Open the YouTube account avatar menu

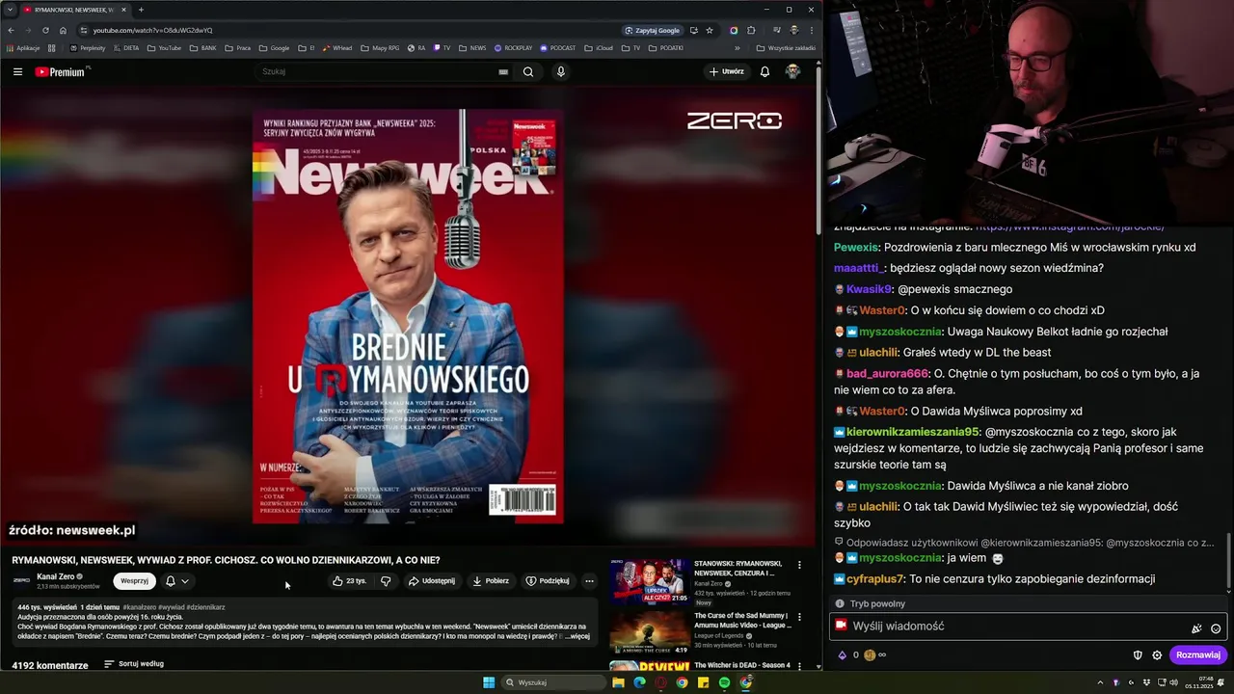(x=792, y=71)
